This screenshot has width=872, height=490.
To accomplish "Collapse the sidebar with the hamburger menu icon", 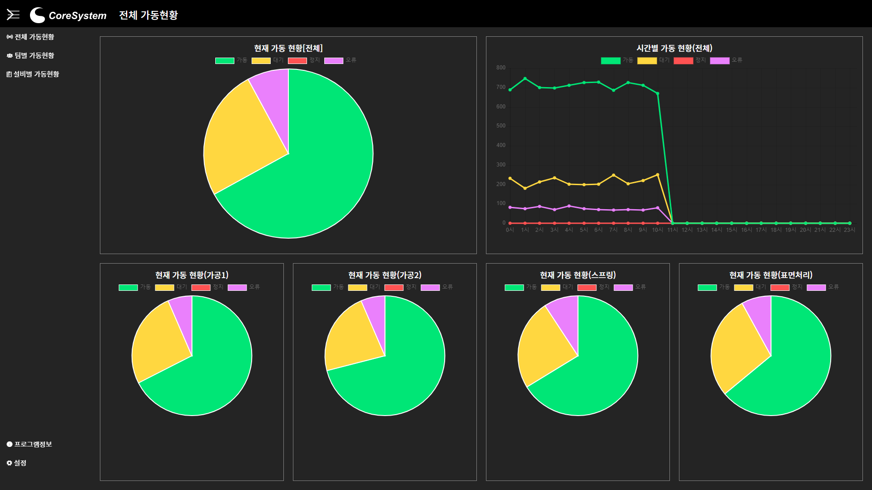I will pos(13,15).
